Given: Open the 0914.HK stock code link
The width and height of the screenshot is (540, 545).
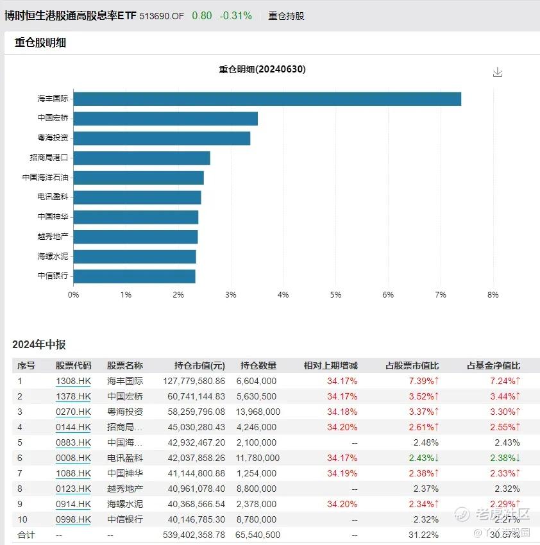Looking at the screenshot, I should pos(73,504).
